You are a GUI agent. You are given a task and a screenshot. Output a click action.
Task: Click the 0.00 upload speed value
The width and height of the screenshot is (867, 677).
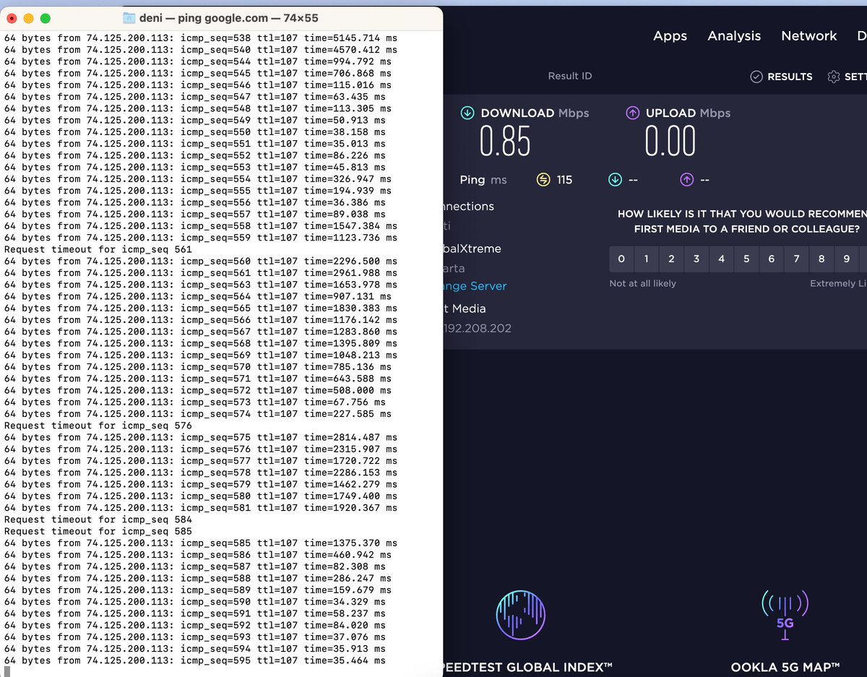670,142
